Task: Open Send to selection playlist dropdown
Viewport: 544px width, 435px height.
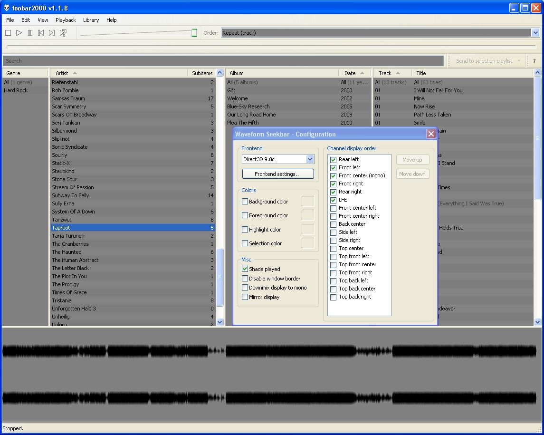Action: click(x=519, y=61)
